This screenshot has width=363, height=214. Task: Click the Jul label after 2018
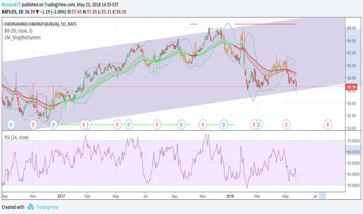[x=315, y=196]
